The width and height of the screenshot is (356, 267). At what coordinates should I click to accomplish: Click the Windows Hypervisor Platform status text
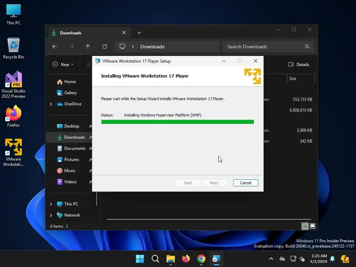(x=163, y=115)
